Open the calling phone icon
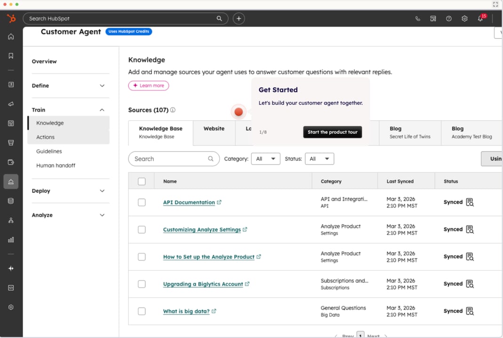Screen dimensions: 503x338 (417, 19)
